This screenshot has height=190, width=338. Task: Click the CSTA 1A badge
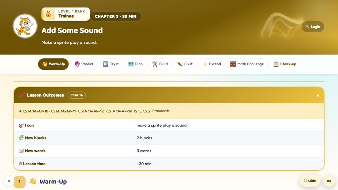pos(77,95)
